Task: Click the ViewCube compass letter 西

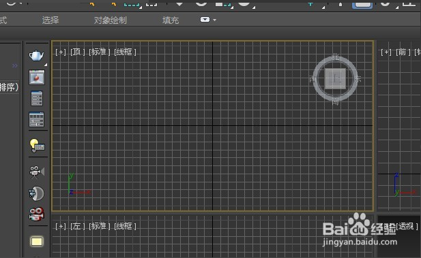Action: pos(313,79)
